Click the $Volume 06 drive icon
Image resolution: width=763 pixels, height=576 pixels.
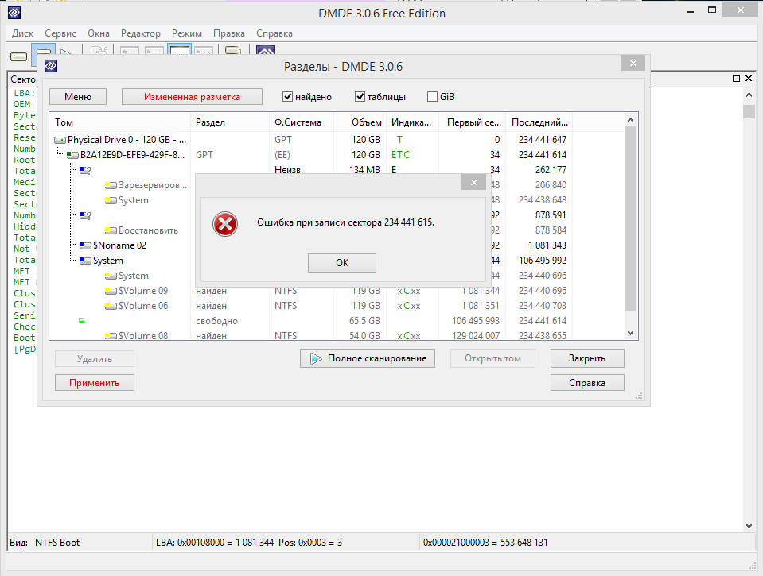(x=111, y=306)
